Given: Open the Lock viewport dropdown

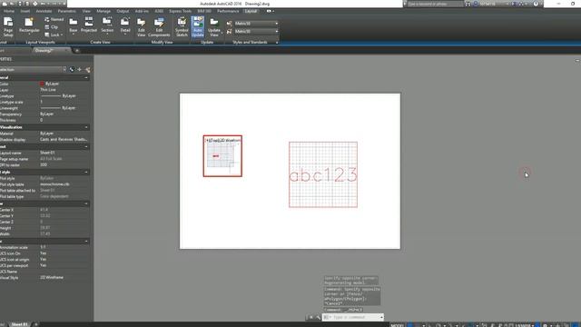Looking at the screenshot, I should click(x=54, y=35).
